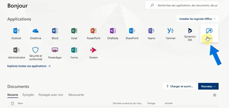Click Explorez toutes vos applications link
This screenshot has width=229, height=108.
[29, 66]
